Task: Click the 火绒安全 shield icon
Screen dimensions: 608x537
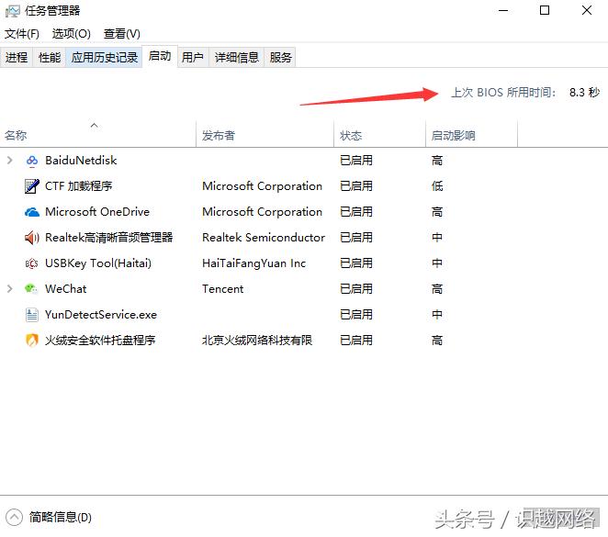Action: [32, 341]
